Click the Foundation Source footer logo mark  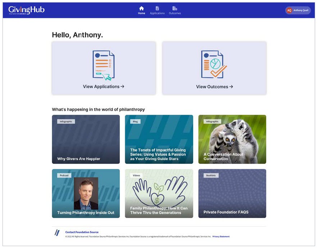[x=57, y=233]
